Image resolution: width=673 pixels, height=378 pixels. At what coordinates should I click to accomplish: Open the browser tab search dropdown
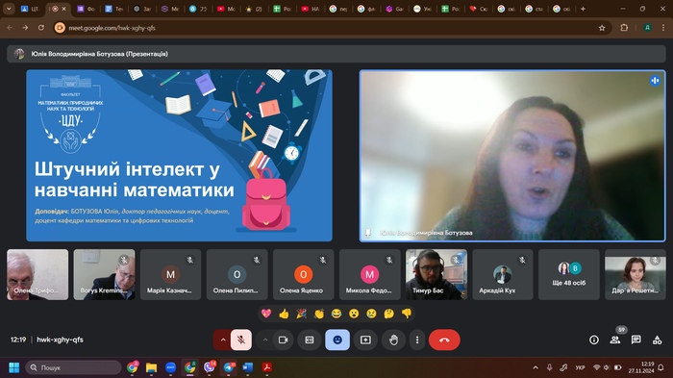pos(9,9)
